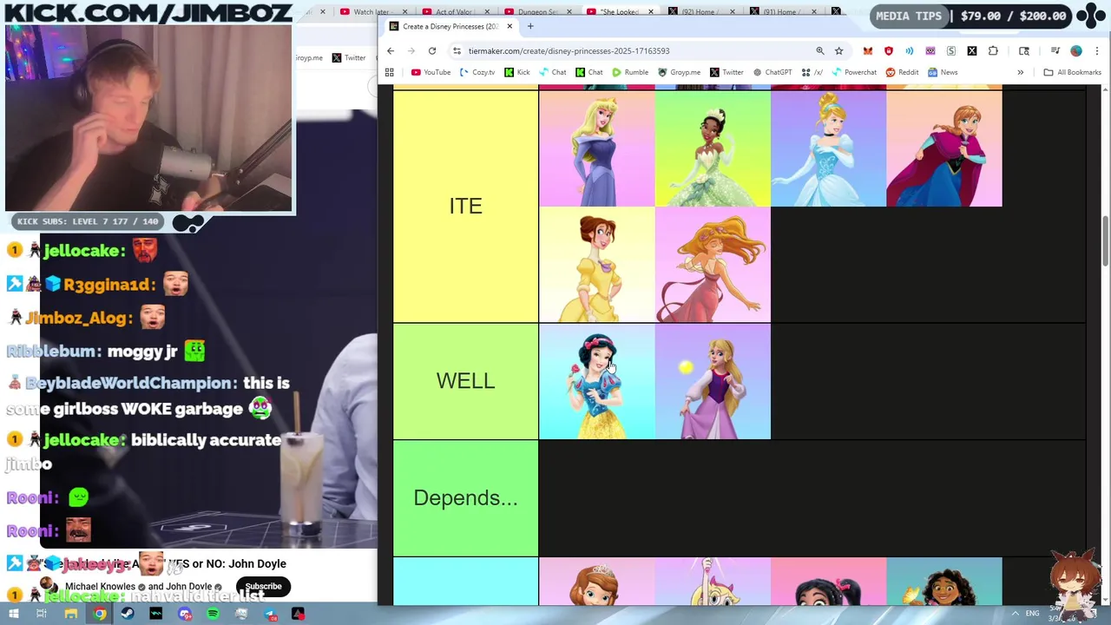Open the tab search icon in toolbar
1111x625 pixels.
1024,50
